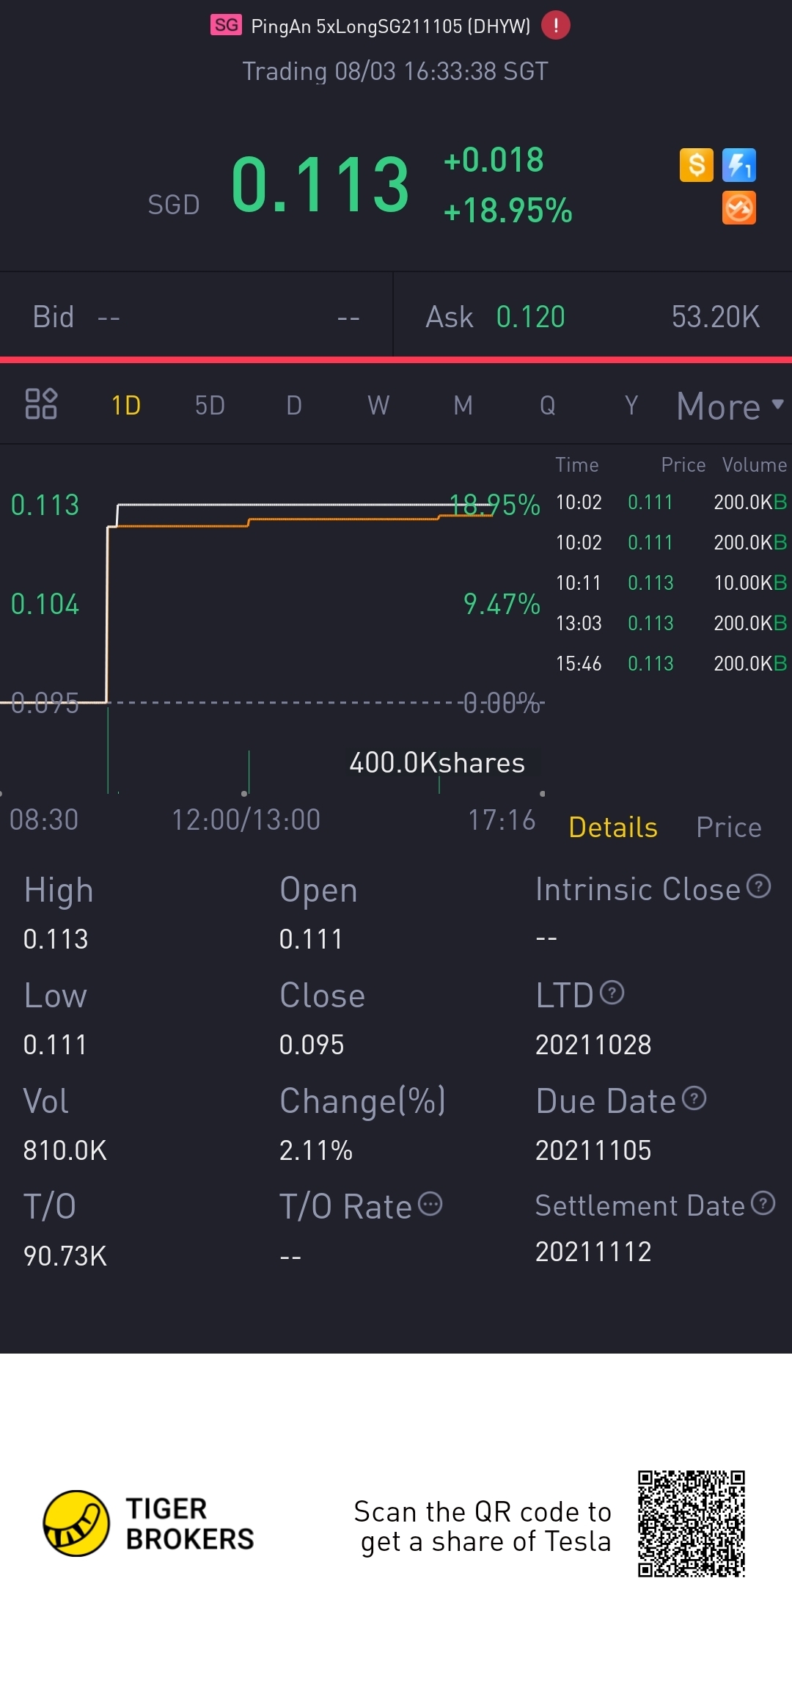
Task: Tap help icon beside LTD
Action: pyautogui.click(x=612, y=993)
